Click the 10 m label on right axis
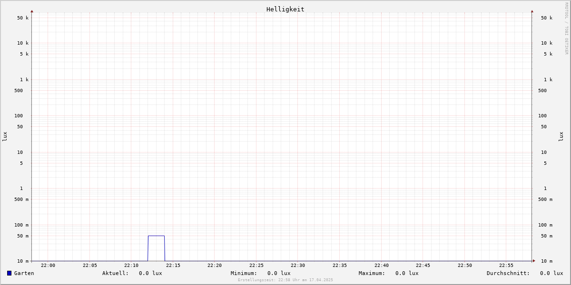This screenshot has height=285, width=571. click(x=547, y=261)
